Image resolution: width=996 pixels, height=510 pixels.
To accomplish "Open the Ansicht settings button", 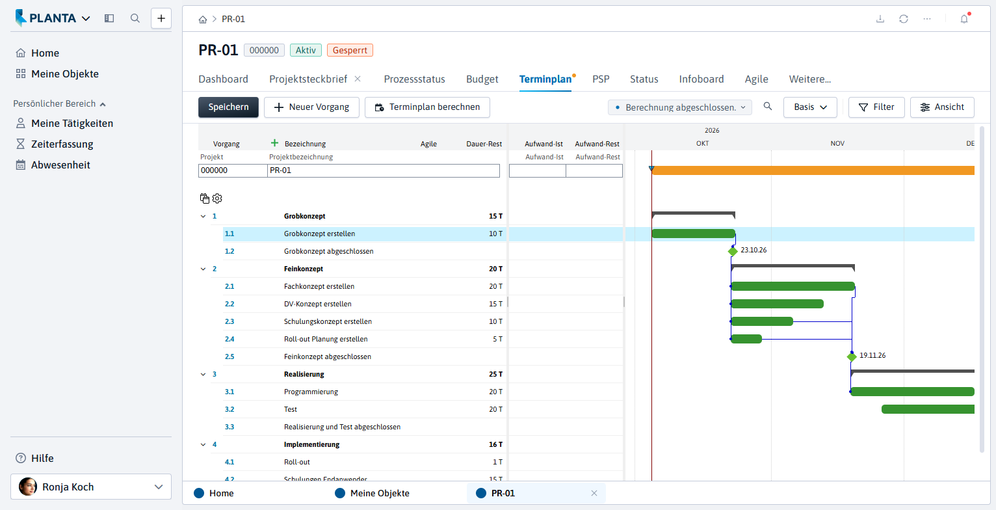I will [942, 107].
